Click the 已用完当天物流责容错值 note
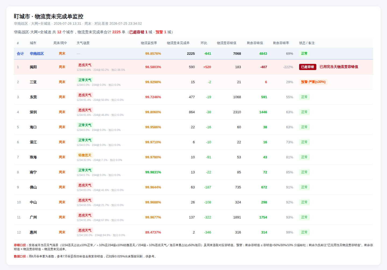The height and width of the screenshot is (270, 387). click(339, 67)
